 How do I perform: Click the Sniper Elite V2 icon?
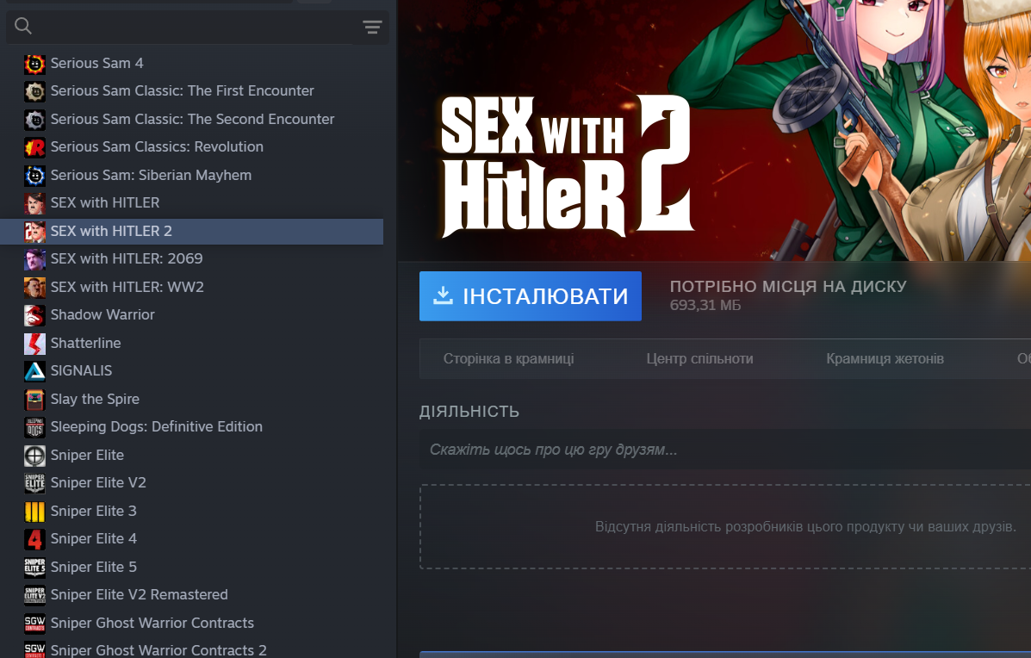tap(34, 482)
